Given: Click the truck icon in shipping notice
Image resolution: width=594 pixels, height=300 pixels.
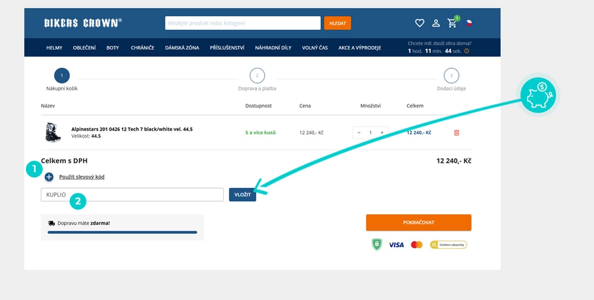Looking at the screenshot, I should point(51,223).
